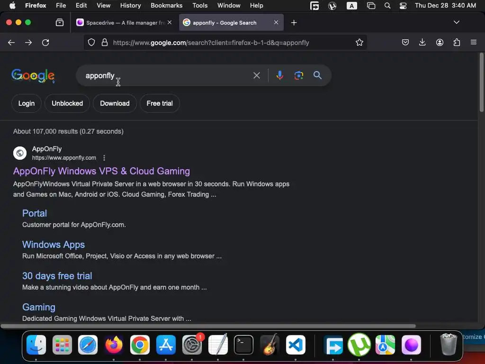Image resolution: width=485 pixels, height=364 pixels.
Task: Click the AppOnFly site favicon
Action: point(20,153)
